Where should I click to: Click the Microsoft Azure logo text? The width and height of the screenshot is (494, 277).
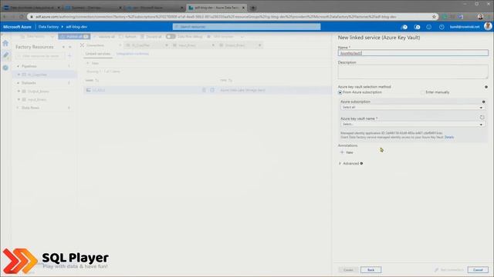(17, 27)
